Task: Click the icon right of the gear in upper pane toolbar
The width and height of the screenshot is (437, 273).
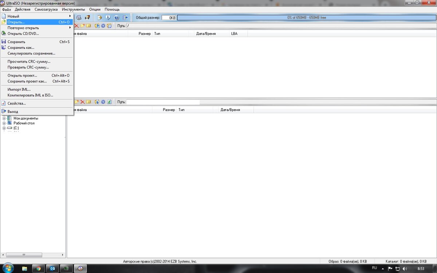Action: coord(109,26)
